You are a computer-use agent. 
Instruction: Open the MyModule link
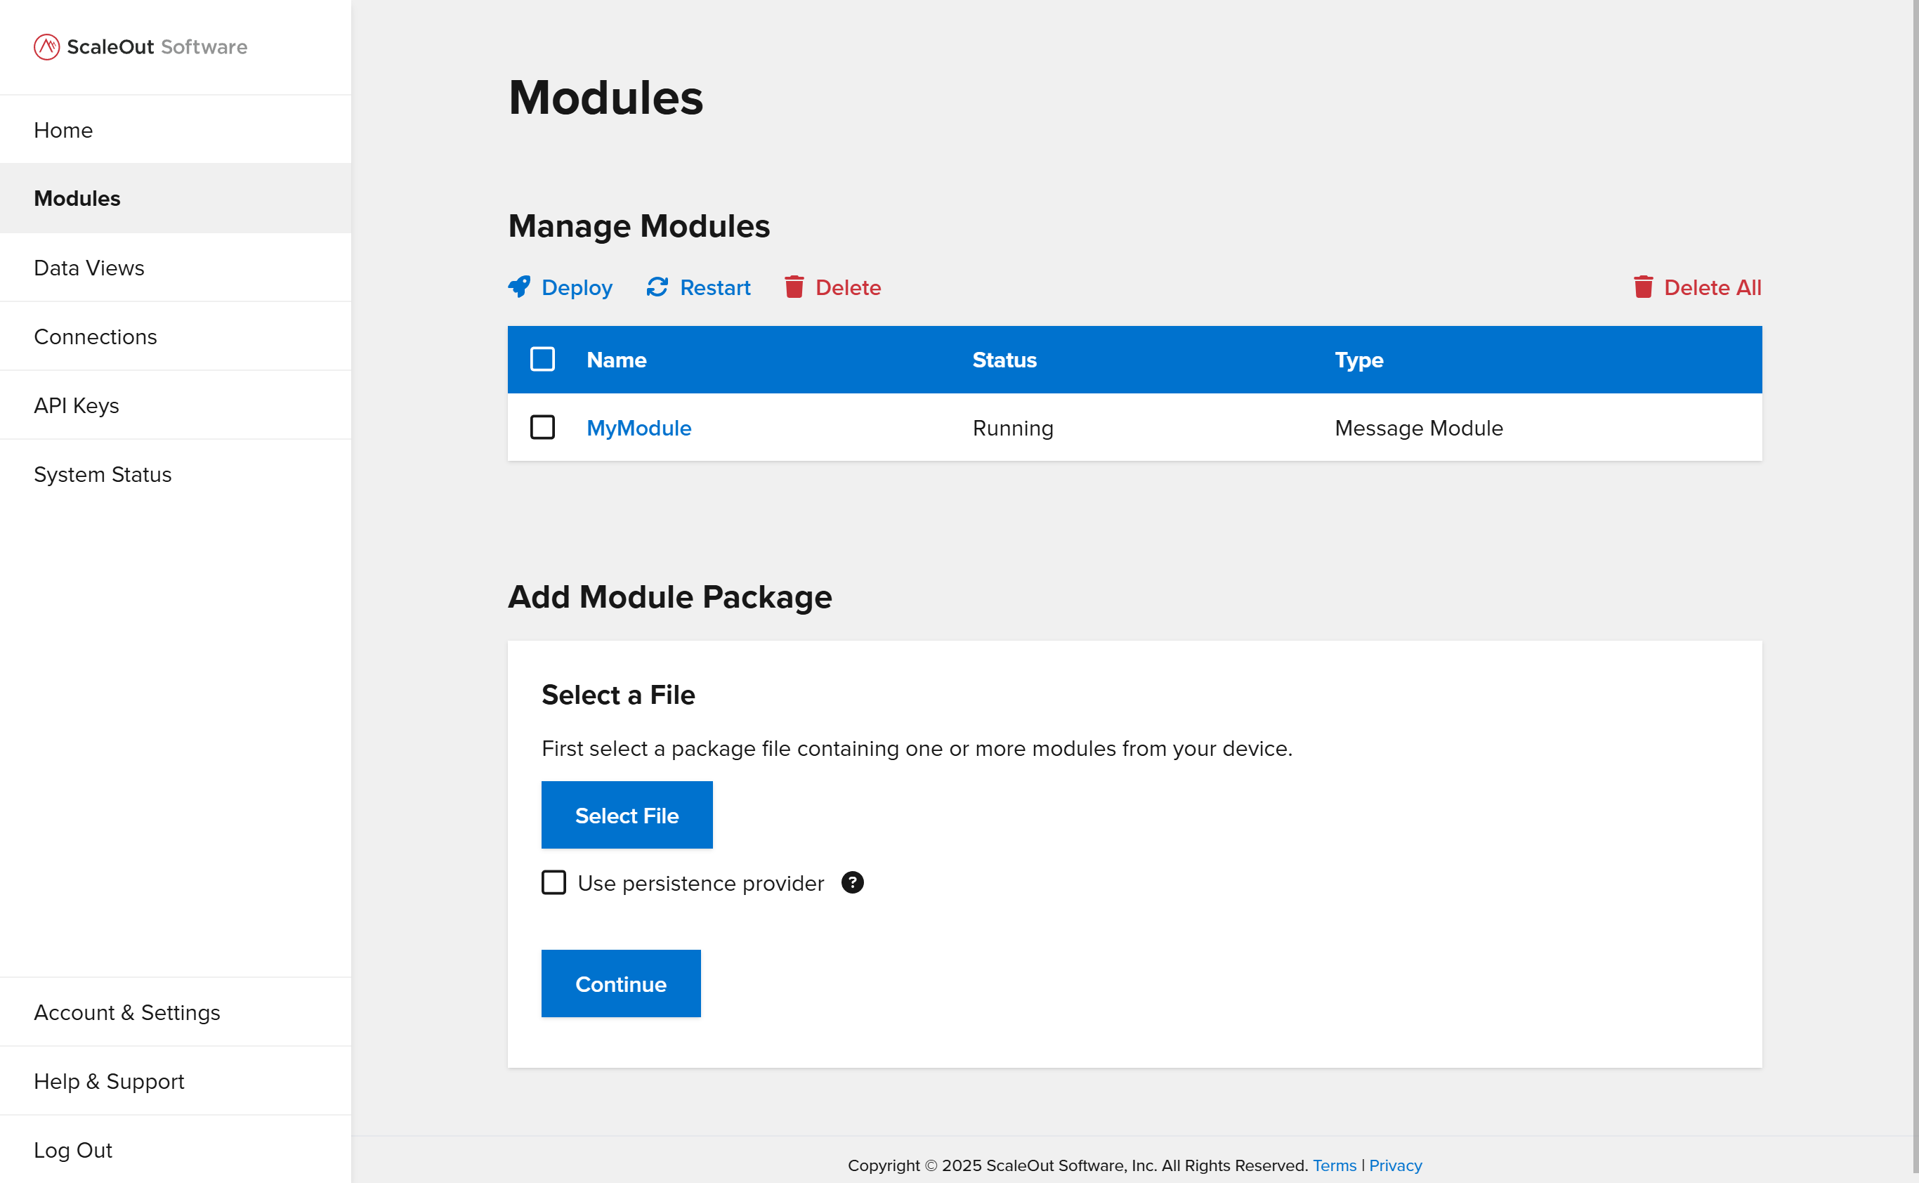coord(639,428)
